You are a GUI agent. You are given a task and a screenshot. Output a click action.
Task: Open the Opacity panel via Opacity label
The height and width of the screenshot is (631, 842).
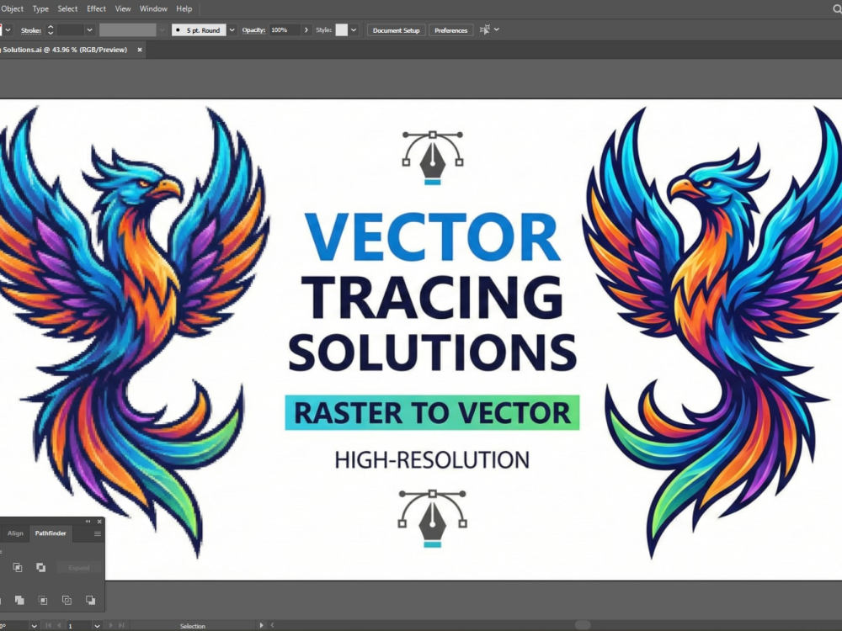[253, 30]
